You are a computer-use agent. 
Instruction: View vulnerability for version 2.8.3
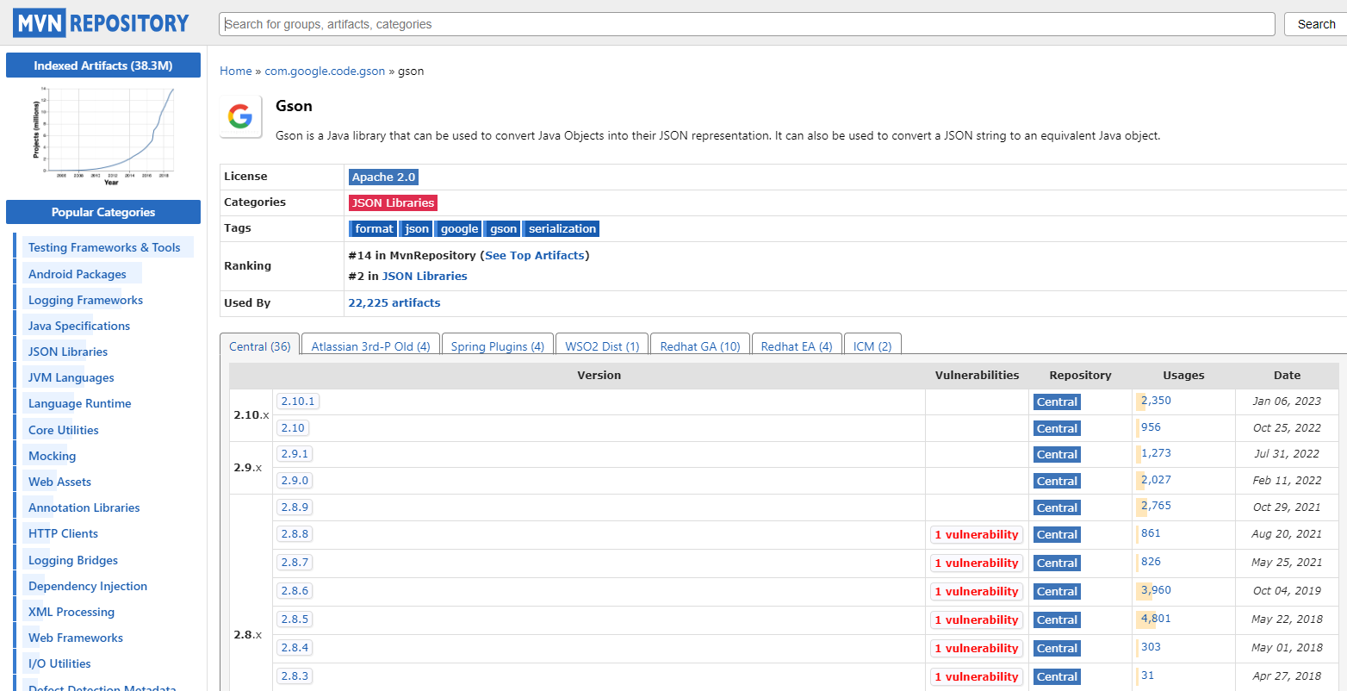coord(977,676)
